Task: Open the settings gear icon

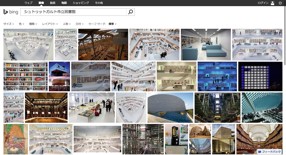Action: (x=280, y=3)
